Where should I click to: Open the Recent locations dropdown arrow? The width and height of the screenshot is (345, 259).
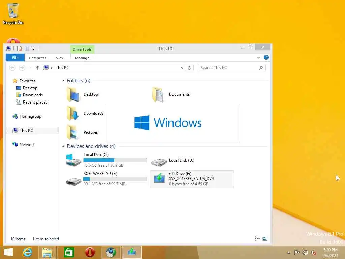(x=30, y=68)
